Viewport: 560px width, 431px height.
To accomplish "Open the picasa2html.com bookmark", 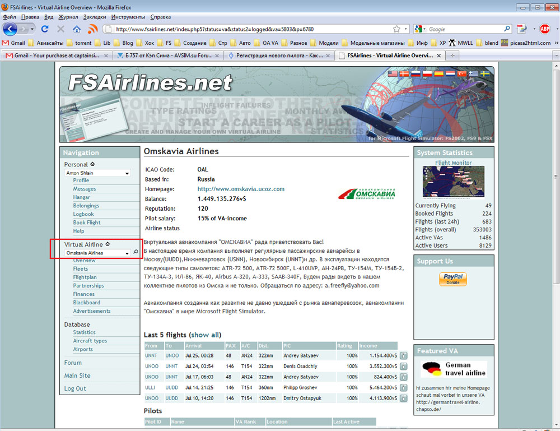I will pyautogui.click(x=526, y=43).
